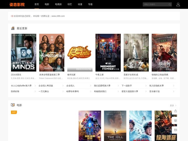This screenshot has width=188, height=141.
Task: Click chevron beside 音乐缘计划
Action: coord(174,91)
